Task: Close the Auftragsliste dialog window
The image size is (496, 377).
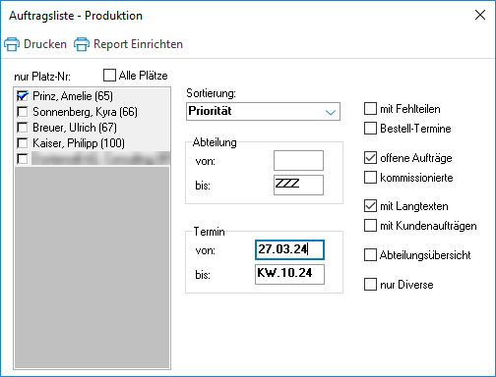Action: click(480, 15)
